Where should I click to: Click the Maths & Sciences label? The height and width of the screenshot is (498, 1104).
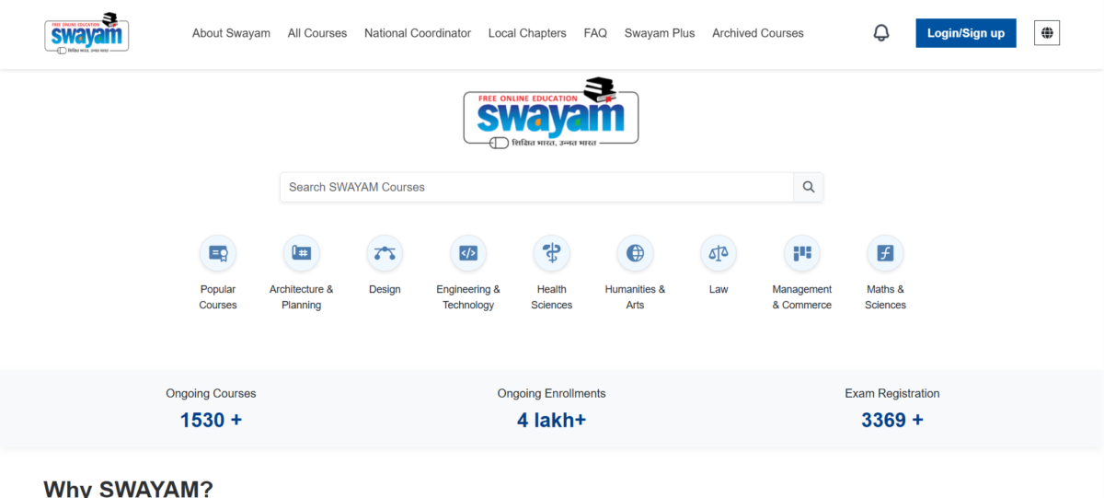pos(885,296)
